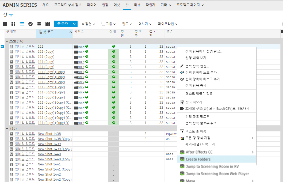
Task: Click the rock group header link
Action: tap(13, 41)
